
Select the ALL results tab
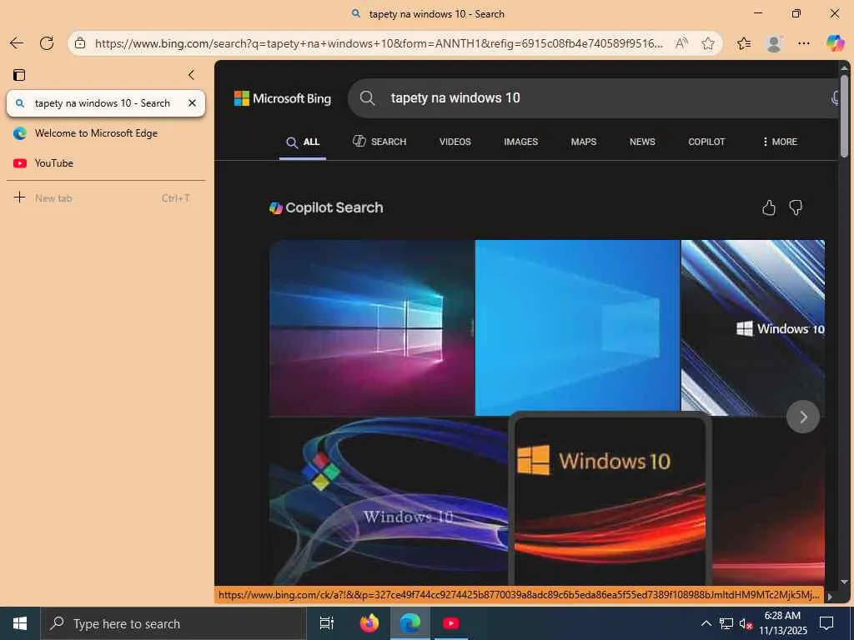[303, 142]
